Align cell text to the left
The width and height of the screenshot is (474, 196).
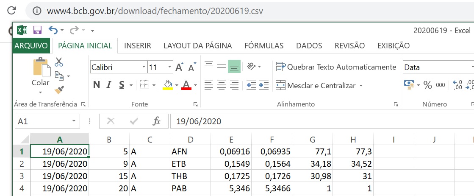209,85
